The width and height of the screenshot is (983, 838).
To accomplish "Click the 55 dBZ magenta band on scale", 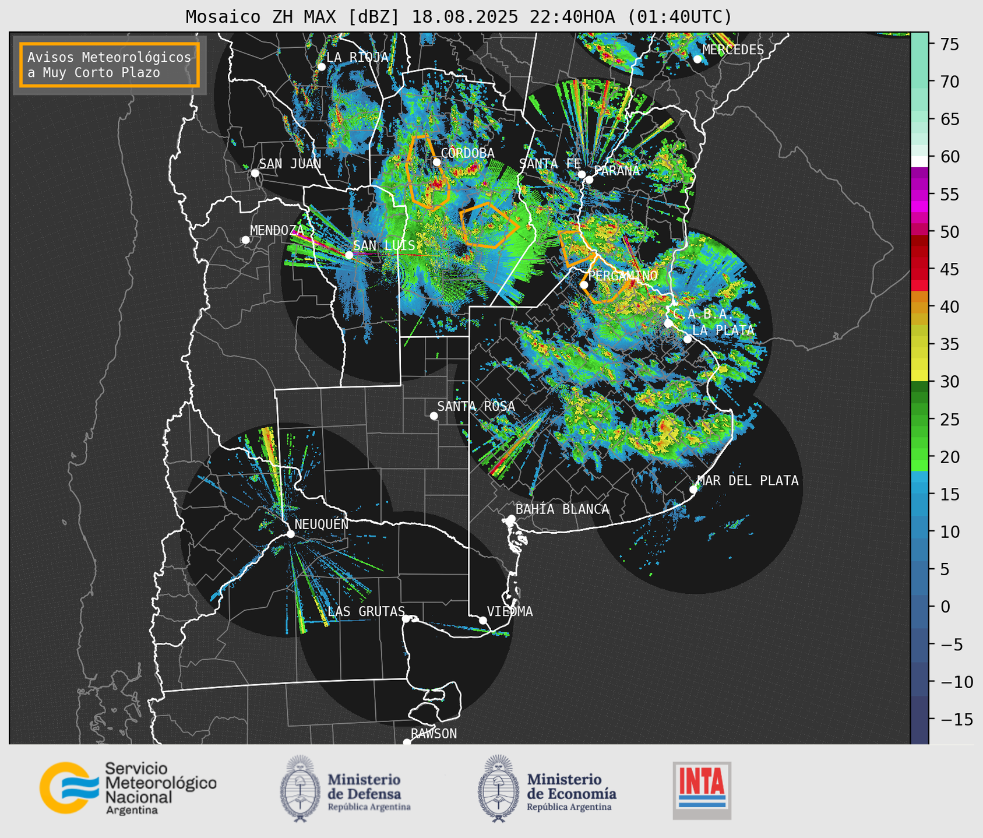I will click(919, 195).
